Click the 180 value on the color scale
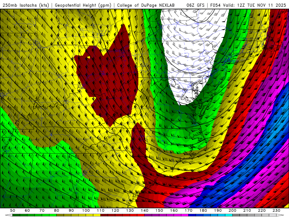The image size is (289, 217). tap(203, 210)
